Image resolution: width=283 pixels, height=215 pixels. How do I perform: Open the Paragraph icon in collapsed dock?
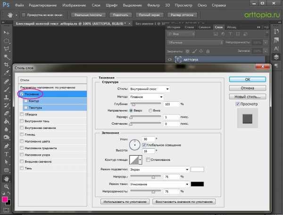click(x=276, y=65)
